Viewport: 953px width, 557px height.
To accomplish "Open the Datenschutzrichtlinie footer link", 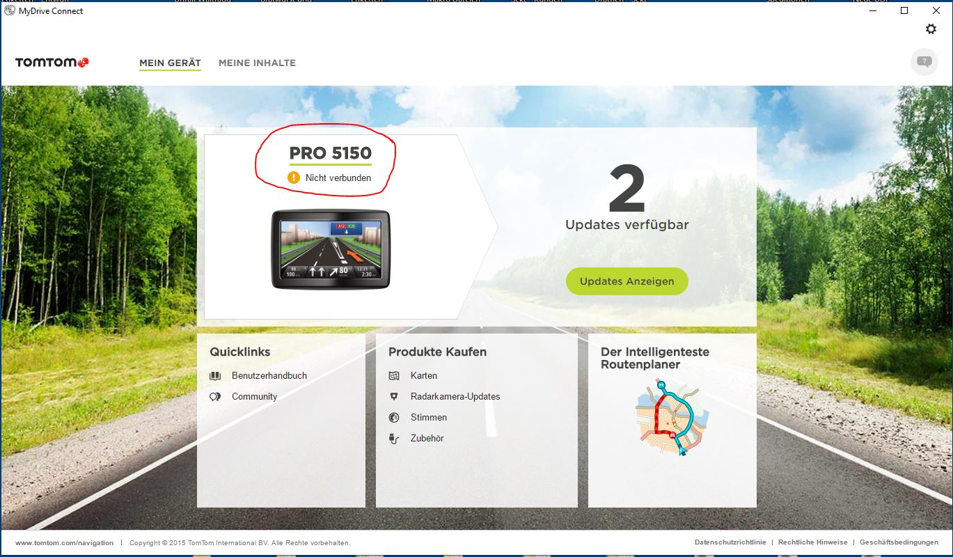I will click(x=730, y=542).
